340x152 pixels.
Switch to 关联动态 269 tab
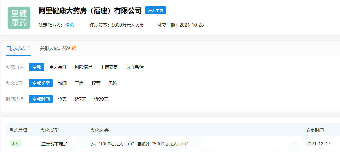pyautogui.click(x=55, y=48)
